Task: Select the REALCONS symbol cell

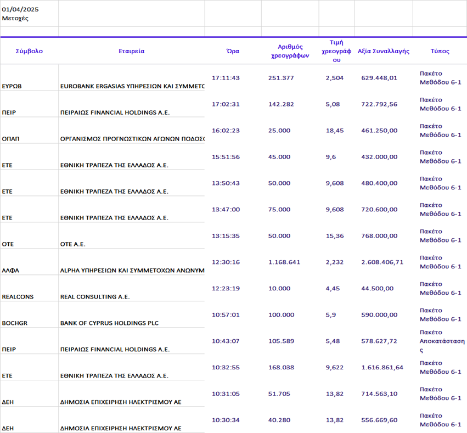Action: coord(18,297)
